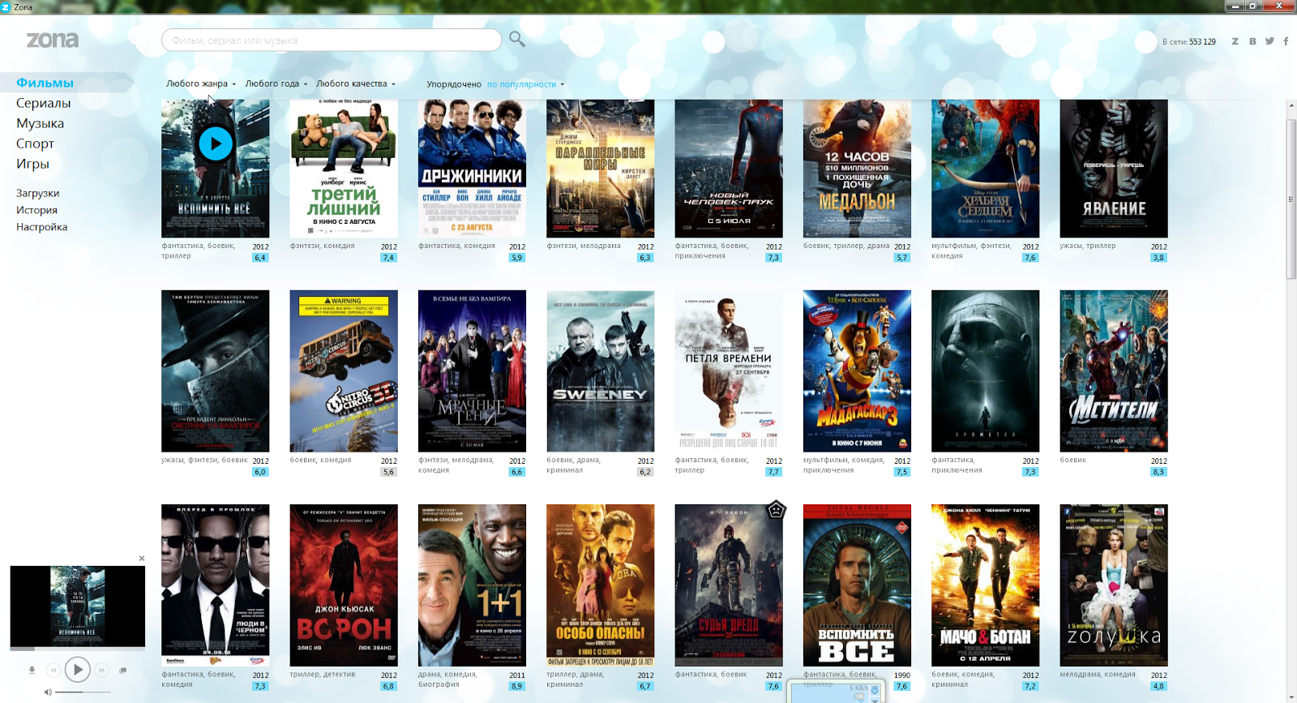Click the movie search input field
Screen dimensions: 1297x703
click(332, 40)
